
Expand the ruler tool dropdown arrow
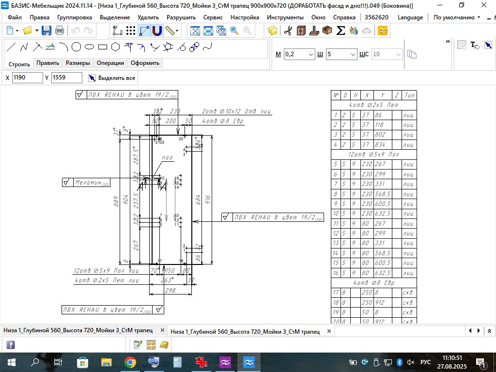tap(177, 31)
